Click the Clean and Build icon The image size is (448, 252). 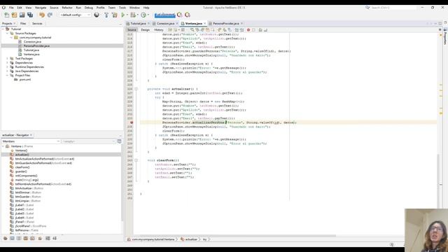[115, 15]
